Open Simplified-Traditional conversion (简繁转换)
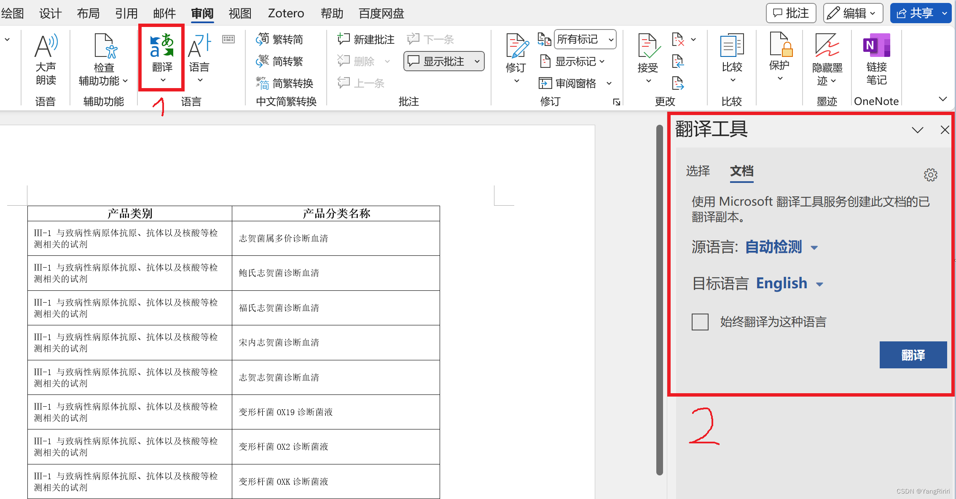 285,83
